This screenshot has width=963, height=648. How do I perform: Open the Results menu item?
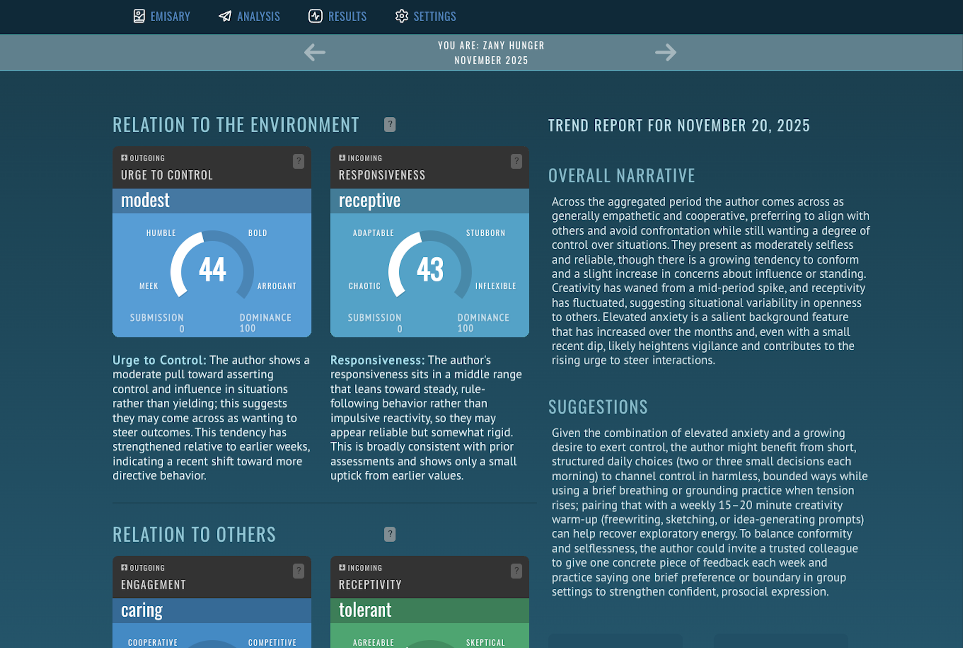(x=347, y=17)
